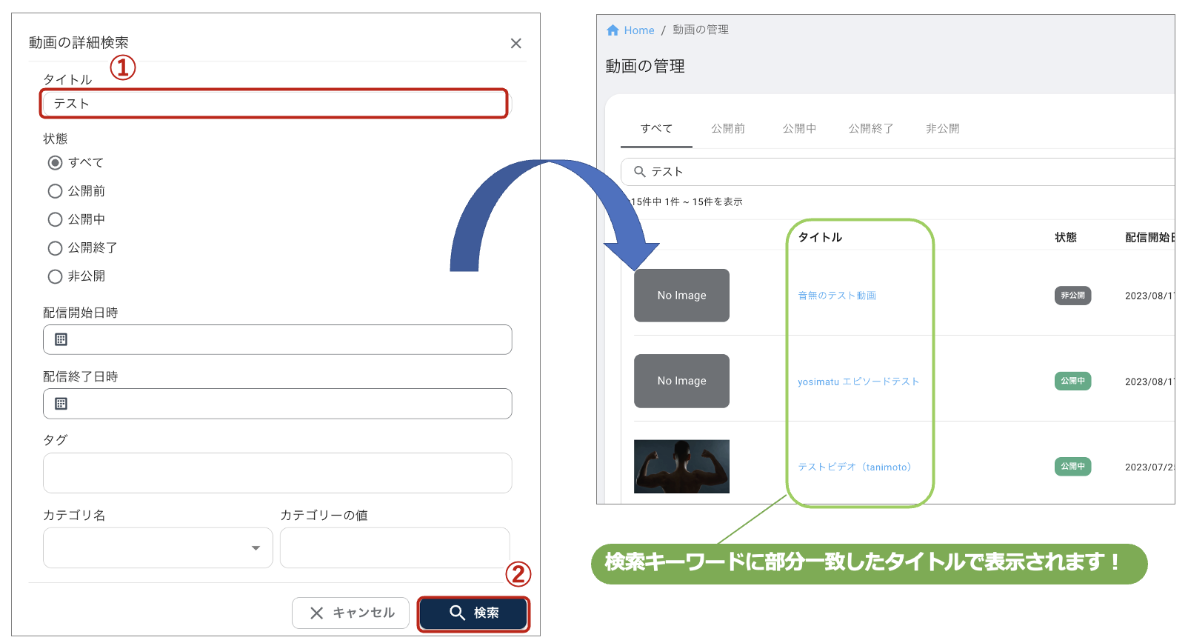Click magnifier icon in video search bar
1188x643 pixels.
click(640, 172)
